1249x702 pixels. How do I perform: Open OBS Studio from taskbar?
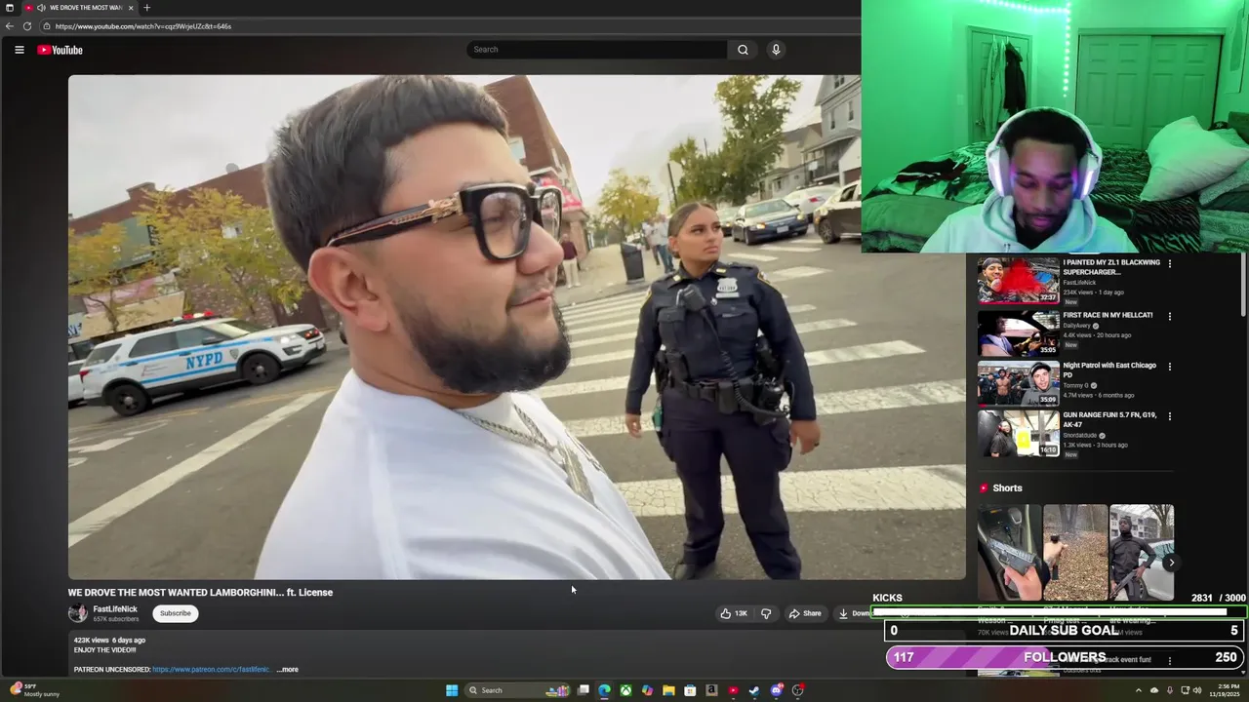(x=798, y=690)
